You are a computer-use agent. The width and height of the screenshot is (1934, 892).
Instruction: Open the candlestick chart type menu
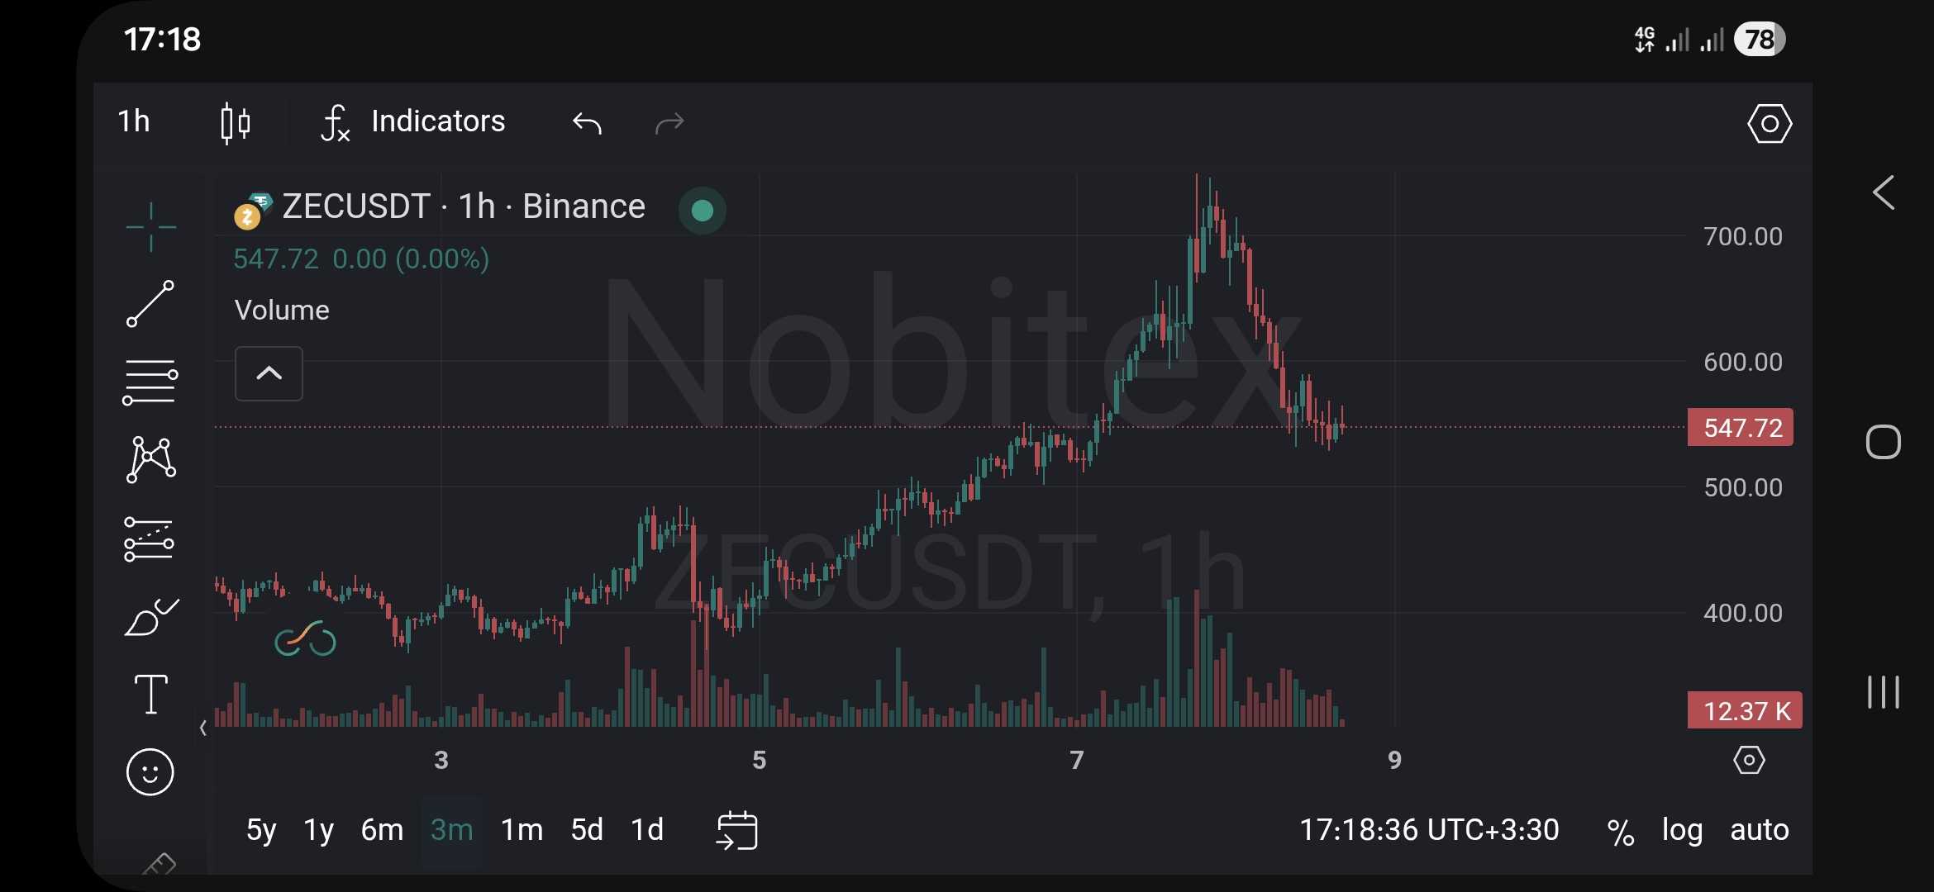pyautogui.click(x=236, y=123)
